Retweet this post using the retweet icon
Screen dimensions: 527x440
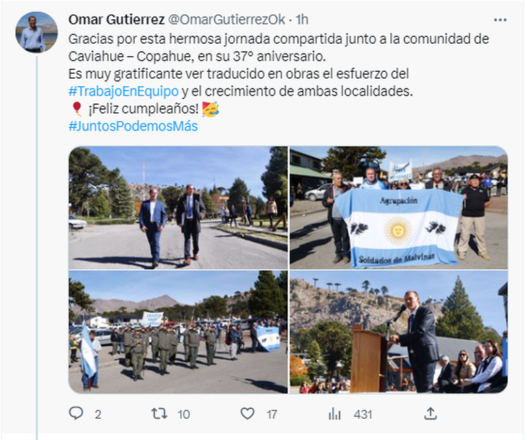[159, 414]
